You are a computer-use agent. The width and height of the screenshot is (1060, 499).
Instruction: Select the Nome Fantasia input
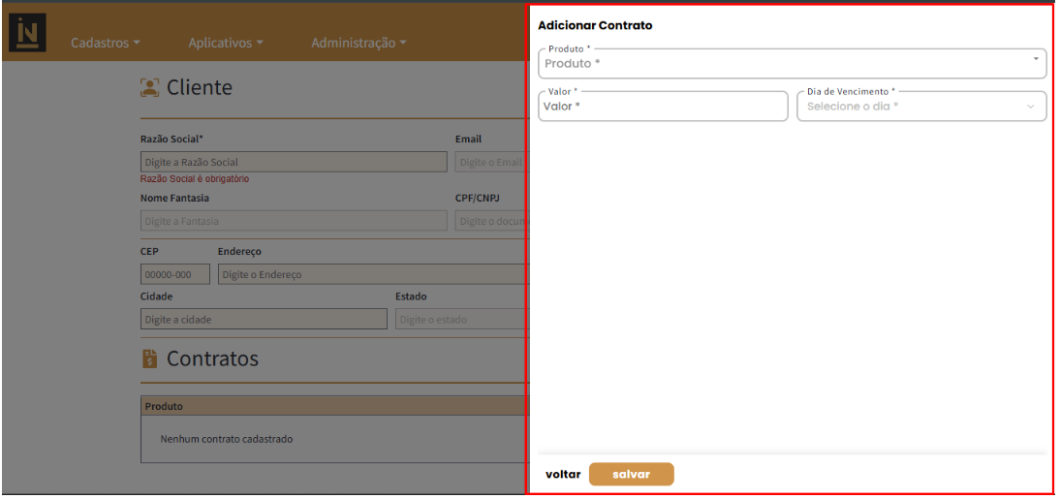[x=294, y=221]
